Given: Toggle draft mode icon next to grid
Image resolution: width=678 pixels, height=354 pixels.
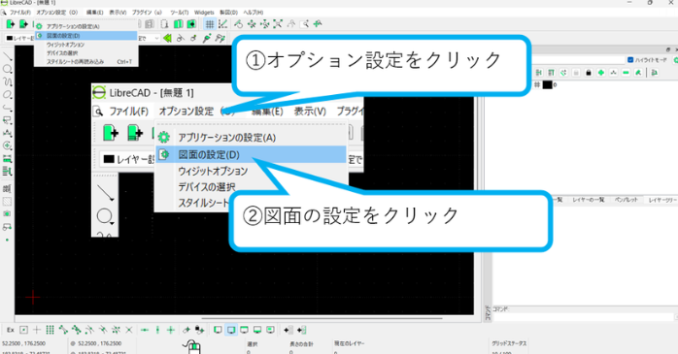Looking at the screenshot, I should tap(222, 24).
